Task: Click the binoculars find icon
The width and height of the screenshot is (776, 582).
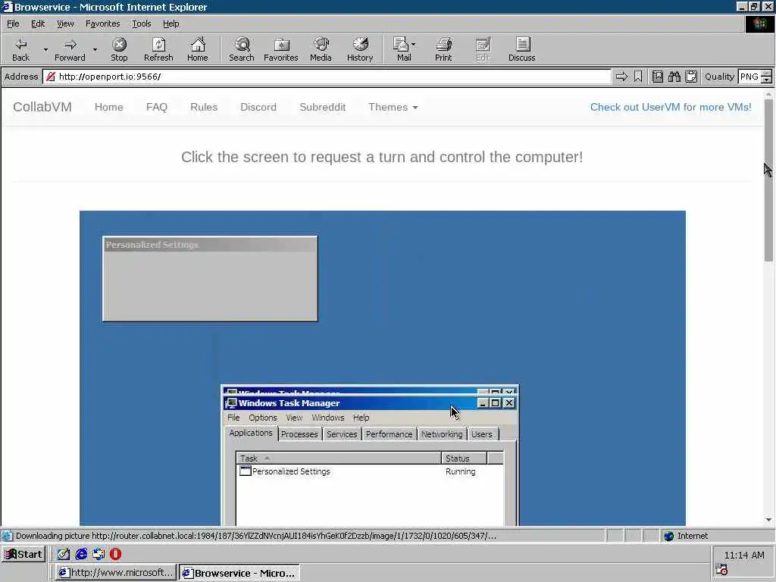Action: pos(674,77)
